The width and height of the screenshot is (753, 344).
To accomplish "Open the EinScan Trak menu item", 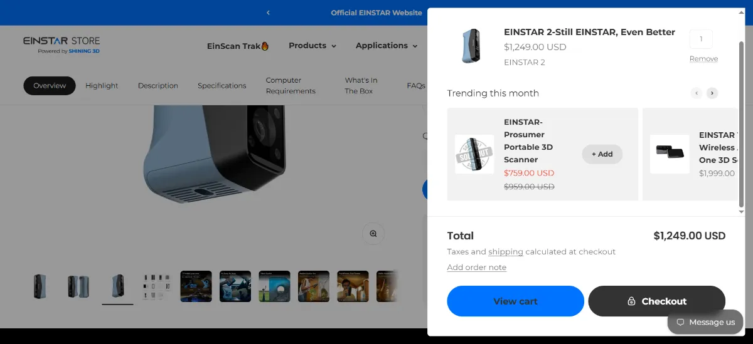I will [238, 46].
